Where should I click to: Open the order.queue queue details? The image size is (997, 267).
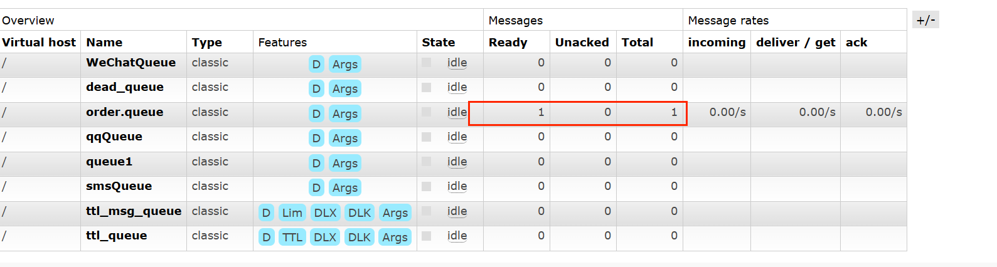point(125,112)
